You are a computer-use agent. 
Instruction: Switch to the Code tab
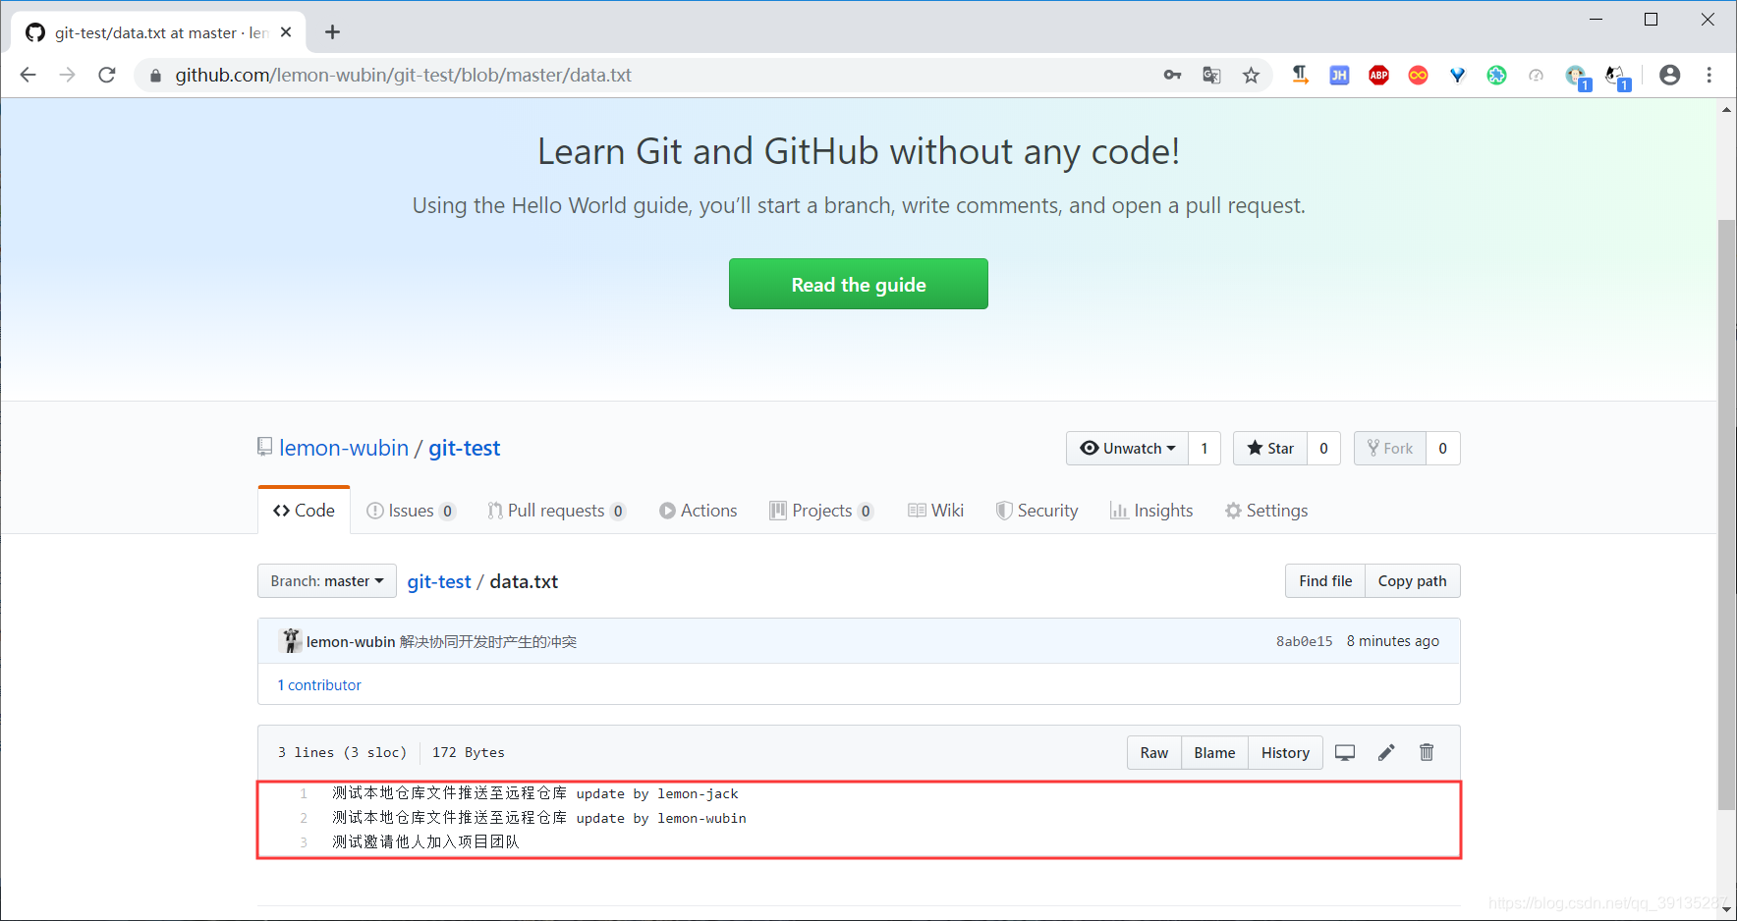[x=304, y=511]
